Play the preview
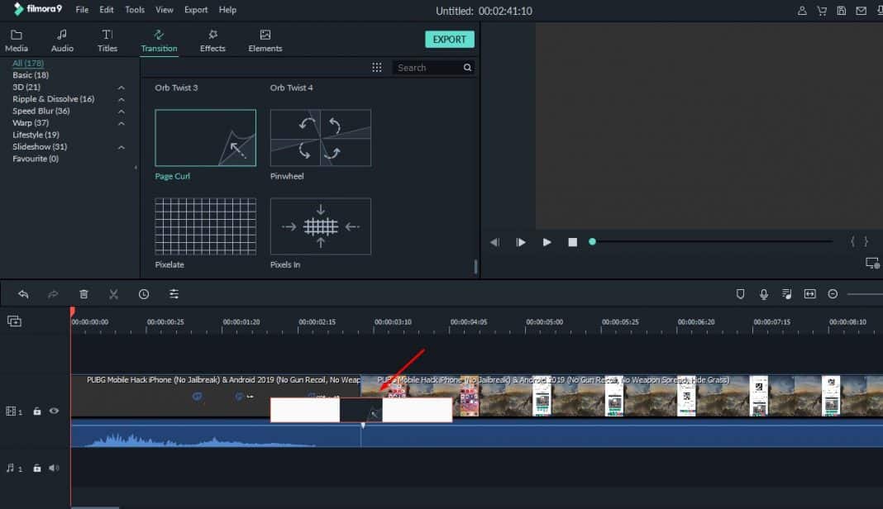This screenshot has height=509, width=883. [x=547, y=242]
